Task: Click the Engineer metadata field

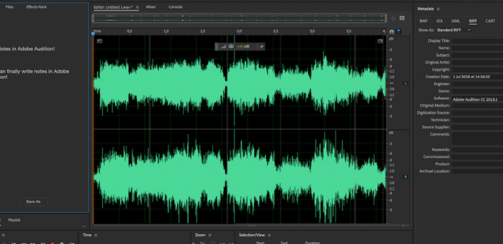Action: (x=477, y=84)
